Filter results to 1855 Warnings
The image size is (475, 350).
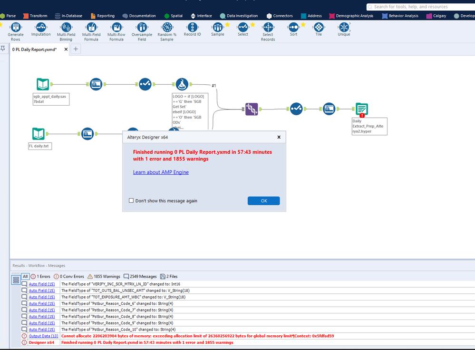[x=104, y=276]
